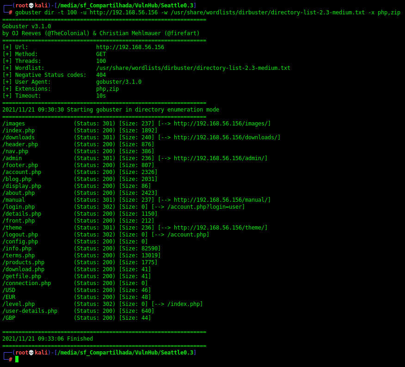
Task: Click the skull icon in the bottom prompt
Action: click(31, 353)
